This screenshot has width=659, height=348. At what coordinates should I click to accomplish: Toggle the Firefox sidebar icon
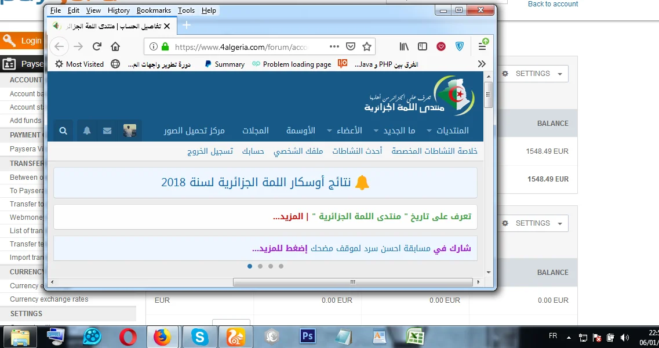[x=423, y=46]
